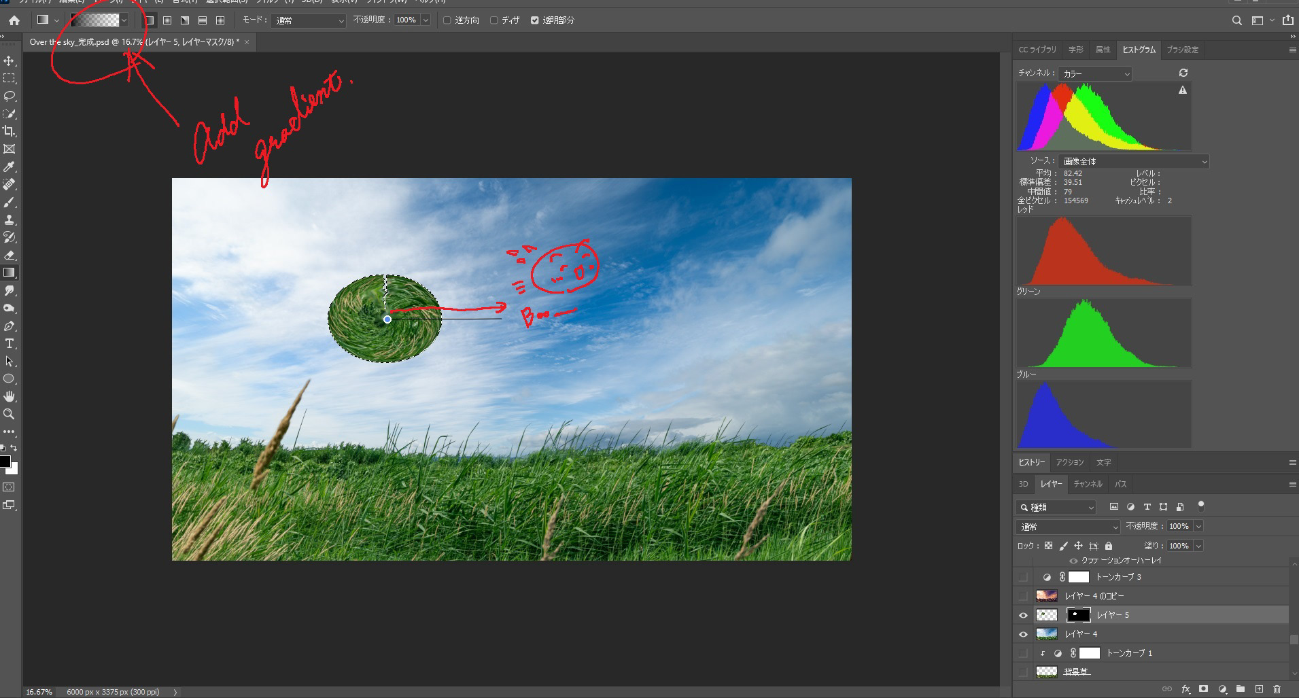Screen dimensions: 1299x698
Task: Click the Home icon in options bar
Action: point(14,20)
